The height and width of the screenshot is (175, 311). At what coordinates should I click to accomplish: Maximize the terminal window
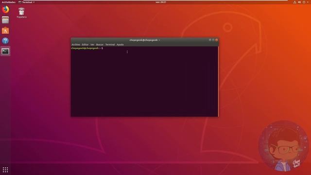click(x=213, y=40)
